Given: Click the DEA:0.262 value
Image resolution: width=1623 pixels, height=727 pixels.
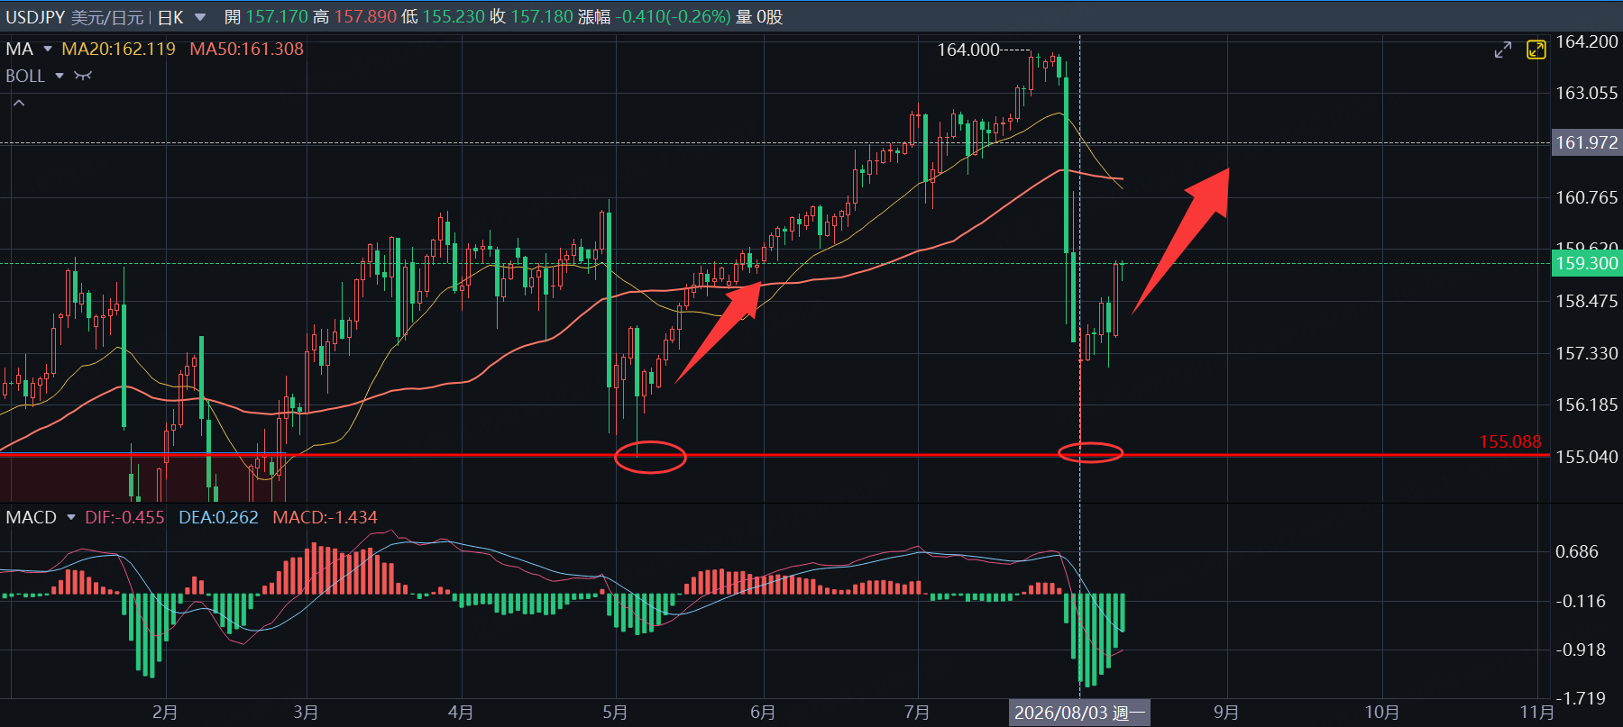Looking at the screenshot, I should point(218,517).
